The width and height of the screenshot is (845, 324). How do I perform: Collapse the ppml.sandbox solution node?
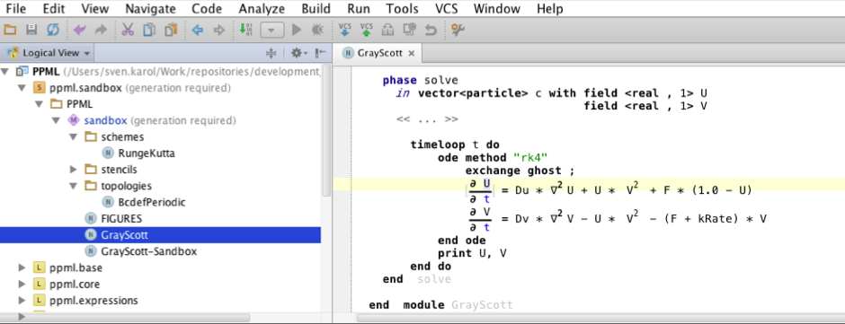tap(22, 87)
